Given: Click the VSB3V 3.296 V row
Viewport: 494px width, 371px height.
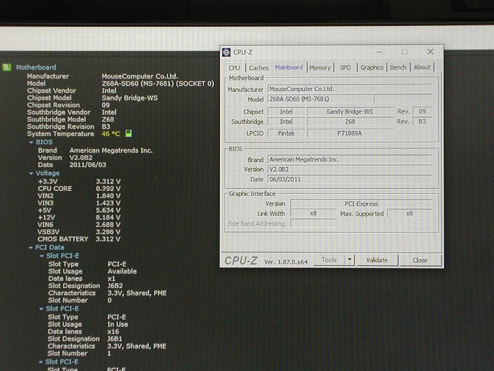Looking at the screenshot, I should click(79, 232).
